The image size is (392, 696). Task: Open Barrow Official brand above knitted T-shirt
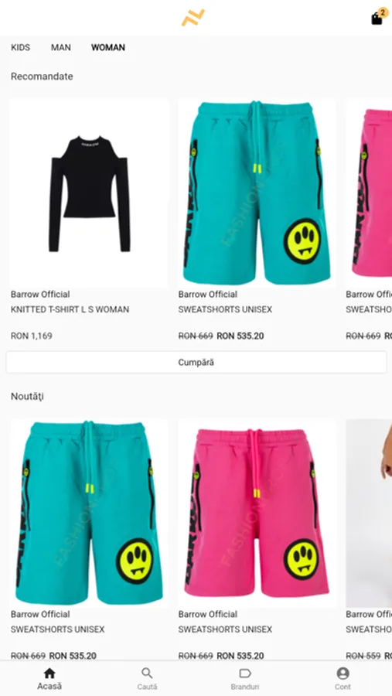pos(40,295)
